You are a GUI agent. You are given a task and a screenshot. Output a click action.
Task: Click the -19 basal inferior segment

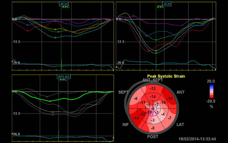[x=136, y=118]
